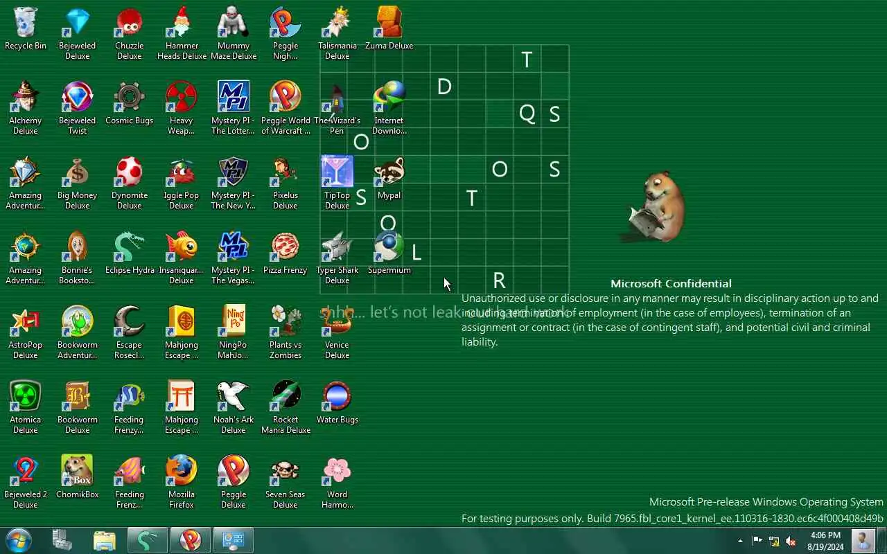Launch Bejeweled Deluxe shortcut

tap(78, 33)
